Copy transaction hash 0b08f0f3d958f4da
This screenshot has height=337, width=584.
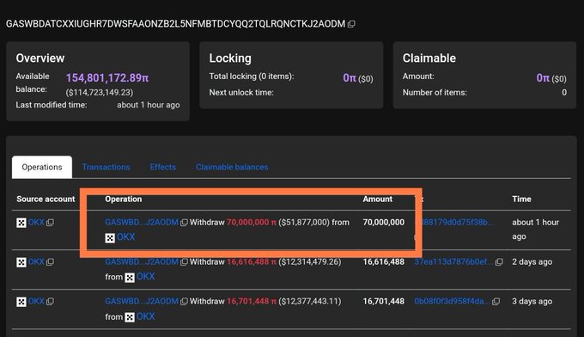click(x=496, y=302)
